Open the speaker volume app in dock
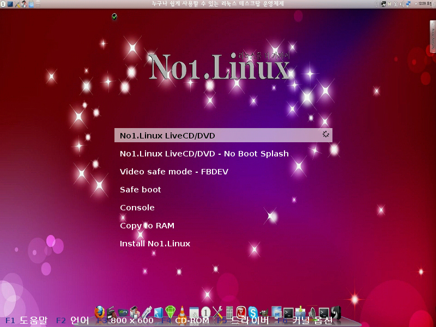This screenshot has height=327, width=436. tap(312, 312)
